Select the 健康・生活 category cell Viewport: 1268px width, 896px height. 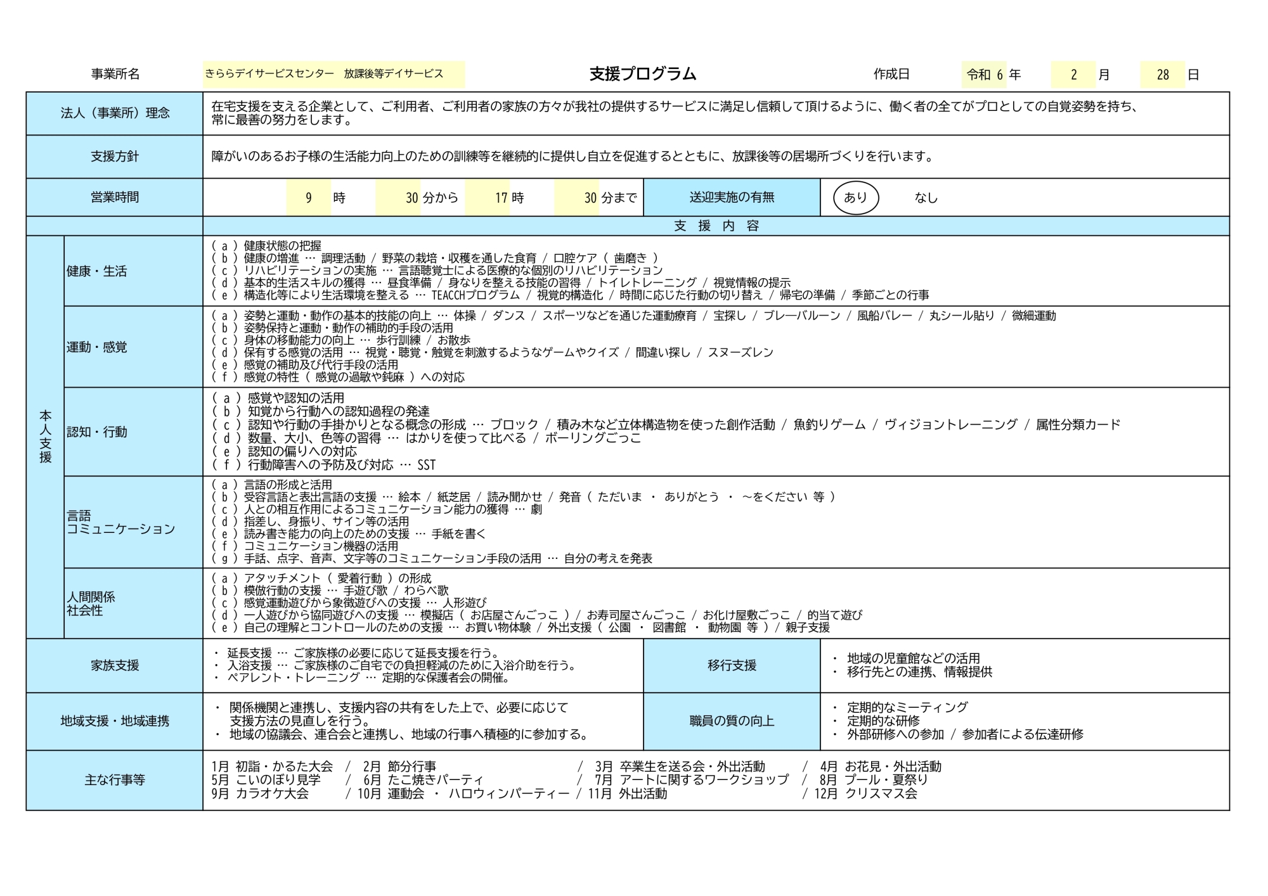click(133, 271)
